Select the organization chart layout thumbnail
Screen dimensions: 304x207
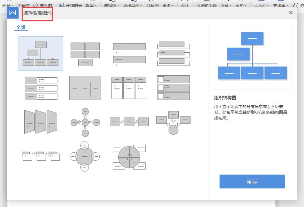[41, 53]
